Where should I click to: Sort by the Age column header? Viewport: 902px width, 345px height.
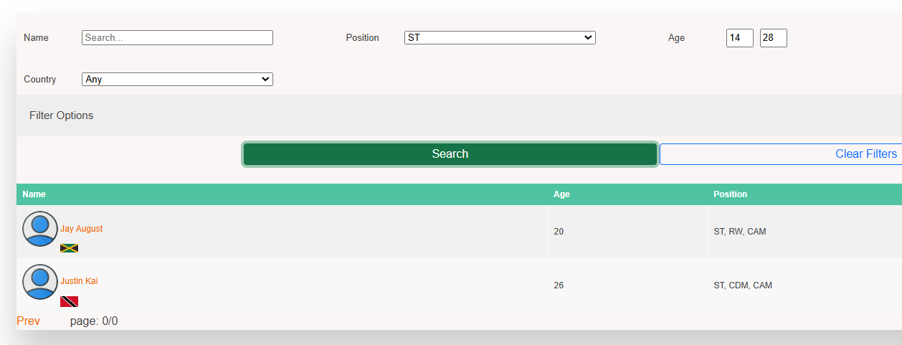[x=561, y=194]
